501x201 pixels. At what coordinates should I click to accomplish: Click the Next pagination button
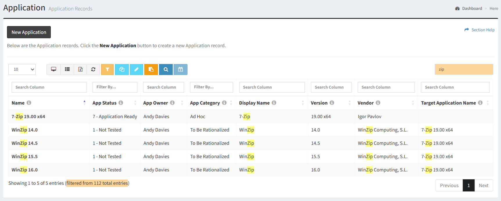(484, 185)
